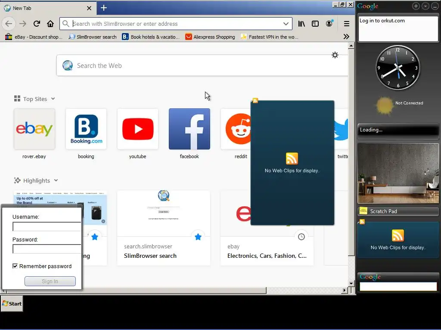
Task: Open the eBay Discount shop bookmark
Action: [34, 37]
